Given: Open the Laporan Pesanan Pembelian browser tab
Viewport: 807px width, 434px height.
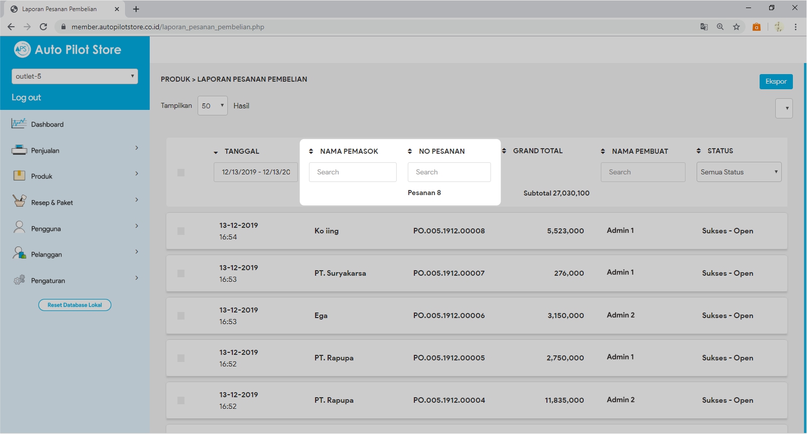Looking at the screenshot, I should click(x=59, y=9).
